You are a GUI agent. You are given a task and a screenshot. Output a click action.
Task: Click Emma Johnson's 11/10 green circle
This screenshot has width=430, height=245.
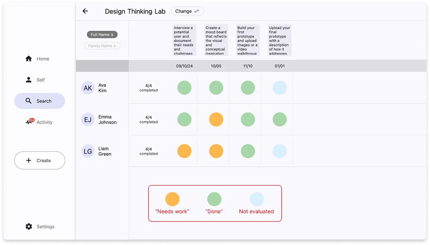pyautogui.click(x=248, y=119)
